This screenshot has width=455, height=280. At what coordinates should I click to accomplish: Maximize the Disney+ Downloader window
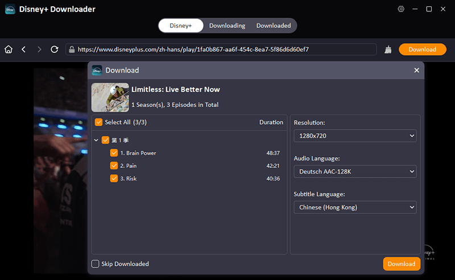tap(429, 9)
